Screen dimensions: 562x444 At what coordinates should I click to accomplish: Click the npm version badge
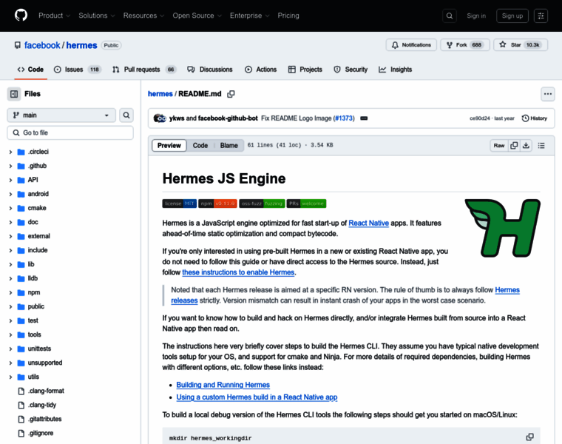click(217, 203)
